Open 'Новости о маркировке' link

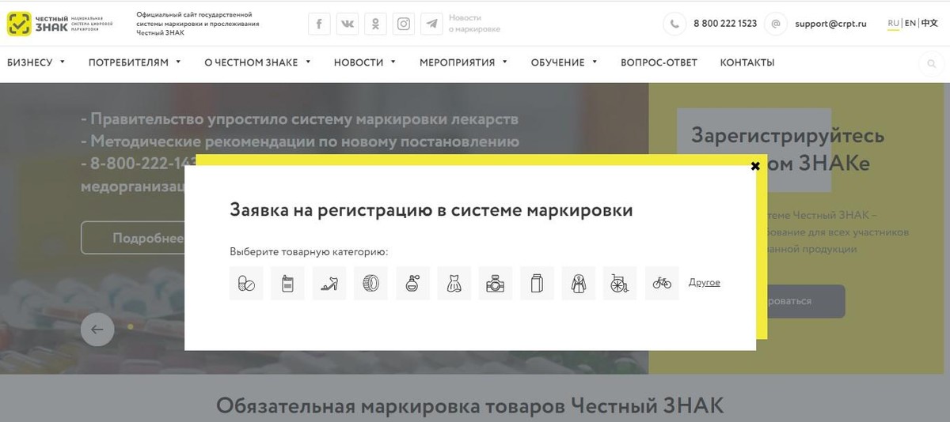click(x=474, y=24)
